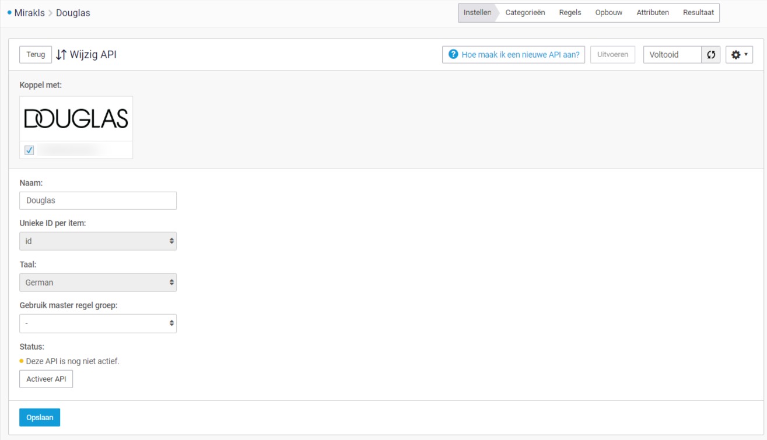Switch to the Instellen step tab
767x440 pixels.
(x=477, y=13)
